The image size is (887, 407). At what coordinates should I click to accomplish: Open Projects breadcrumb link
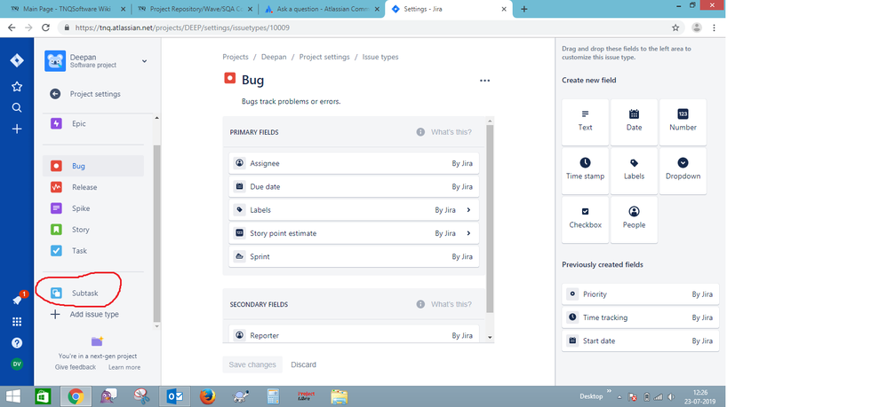pyautogui.click(x=236, y=57)
